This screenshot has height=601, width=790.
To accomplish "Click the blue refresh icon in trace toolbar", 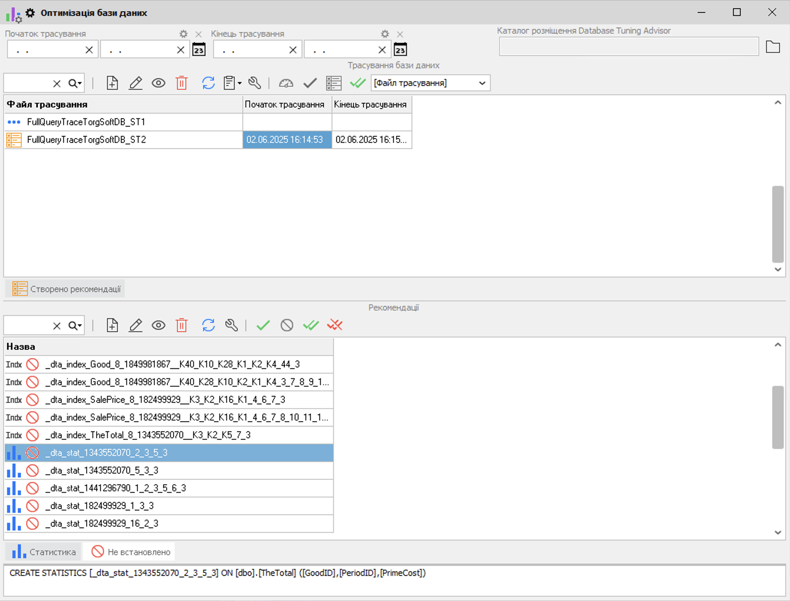I will 208,83.
